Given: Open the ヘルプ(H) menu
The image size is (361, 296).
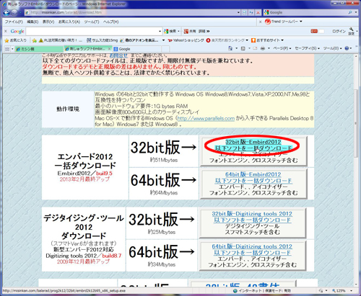Looking at the screenshot, I should coord(110,22).
